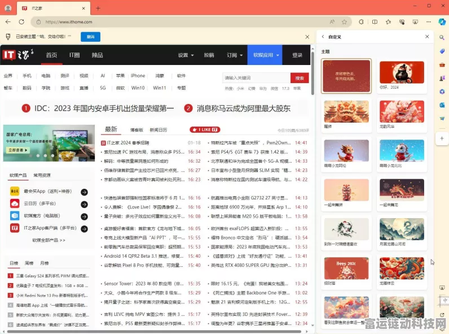Switch to the 常用资源 tab
The image size is (449, 334).
pos(42,175)
